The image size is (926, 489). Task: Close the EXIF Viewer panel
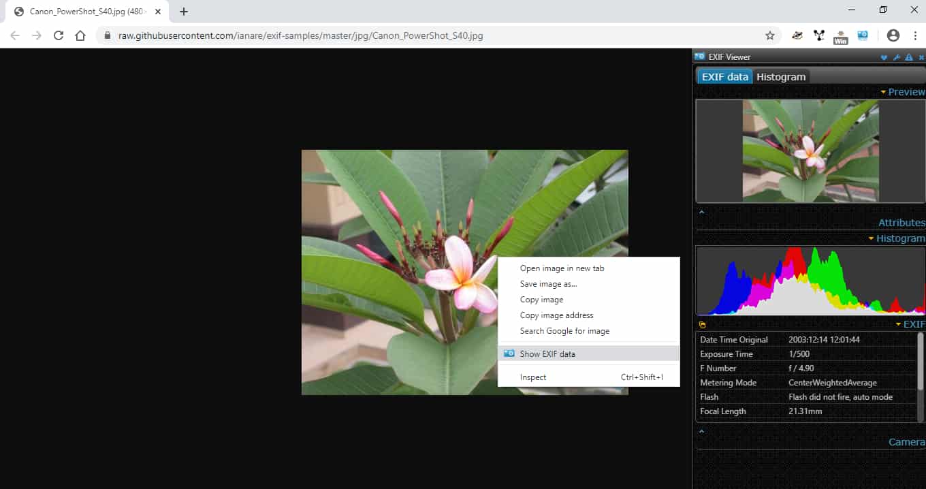pyautogui.click(x=921, y=57)
